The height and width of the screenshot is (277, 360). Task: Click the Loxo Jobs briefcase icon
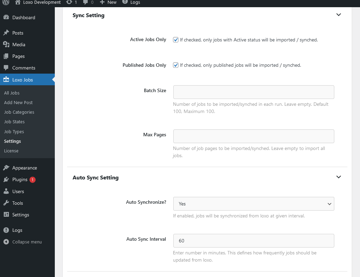tap(6, 79)
